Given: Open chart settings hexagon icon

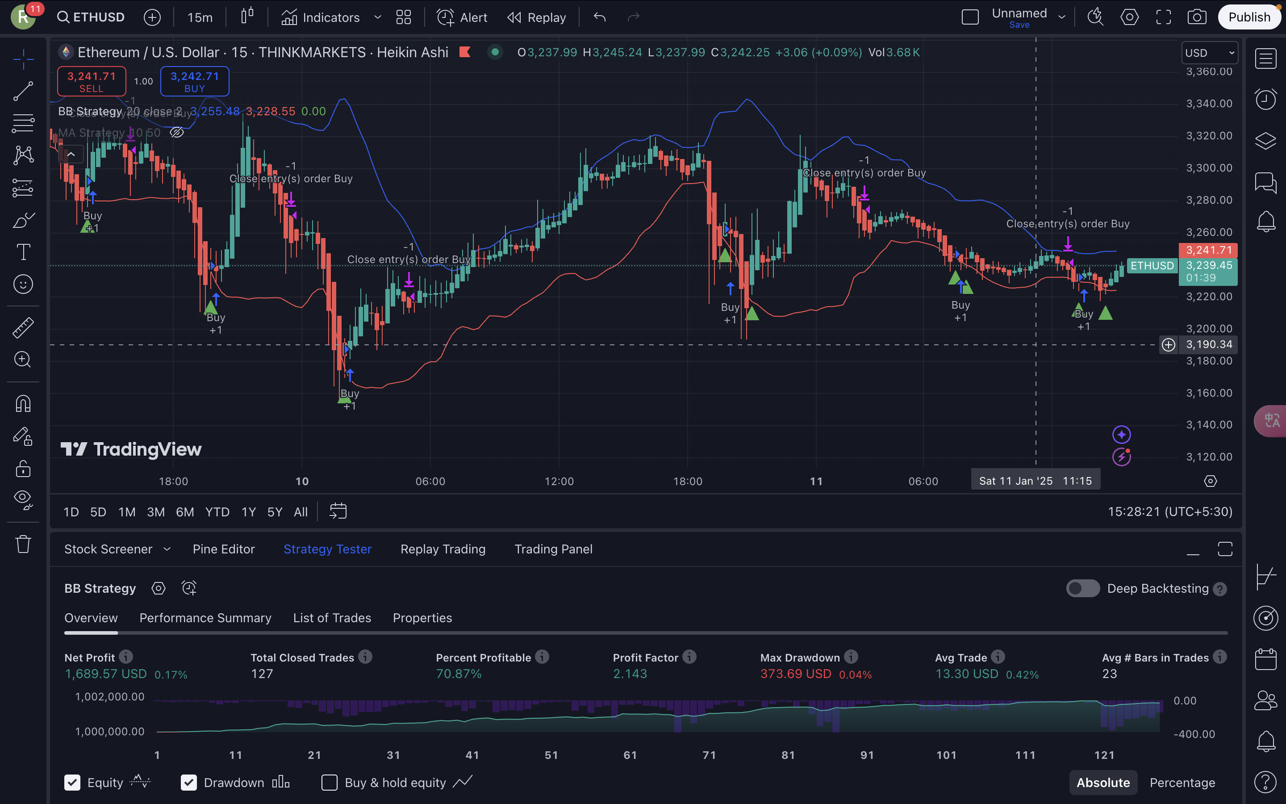Looking at the screenshot, I should tap(1129, 17).
